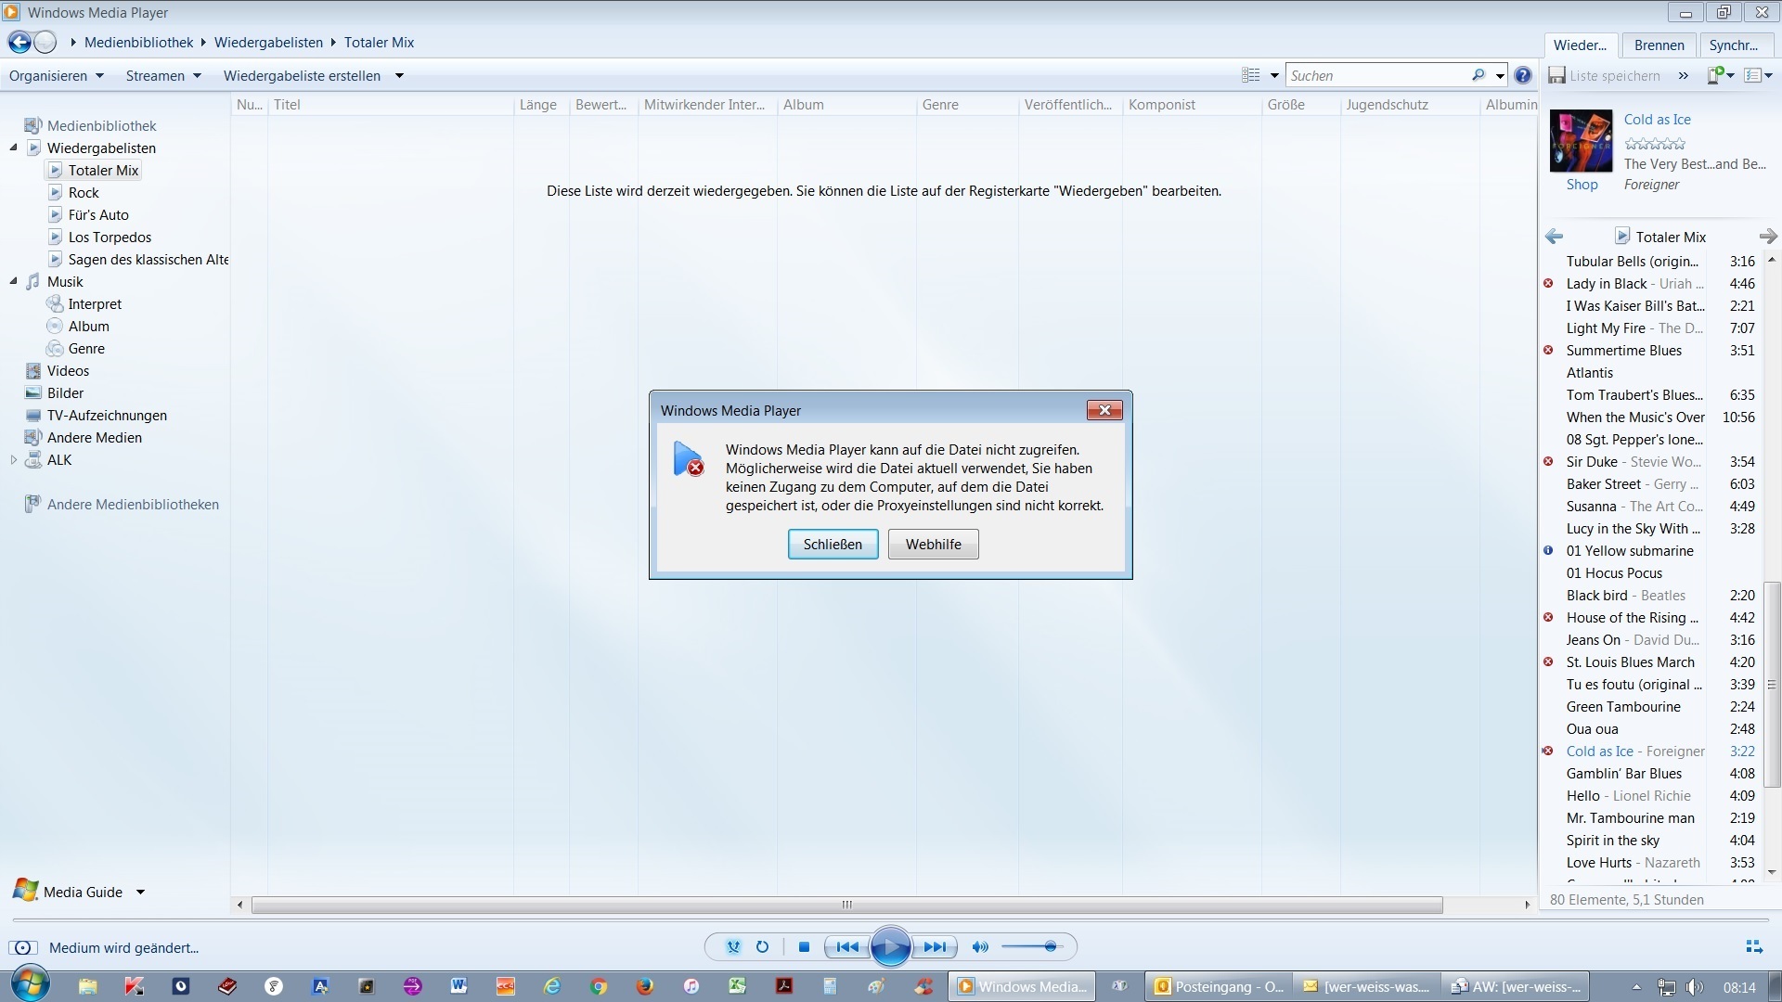Click the round Play button

[x=891, y=947]
